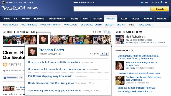This screenshot has height=96, width=171.
Task: Open the TECH navigation tab
Action: (x=85, y=19)
